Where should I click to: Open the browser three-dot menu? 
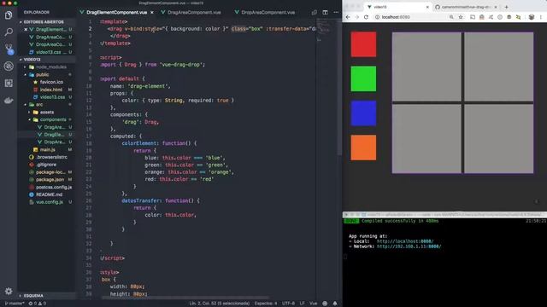click(x=541, y=17)
